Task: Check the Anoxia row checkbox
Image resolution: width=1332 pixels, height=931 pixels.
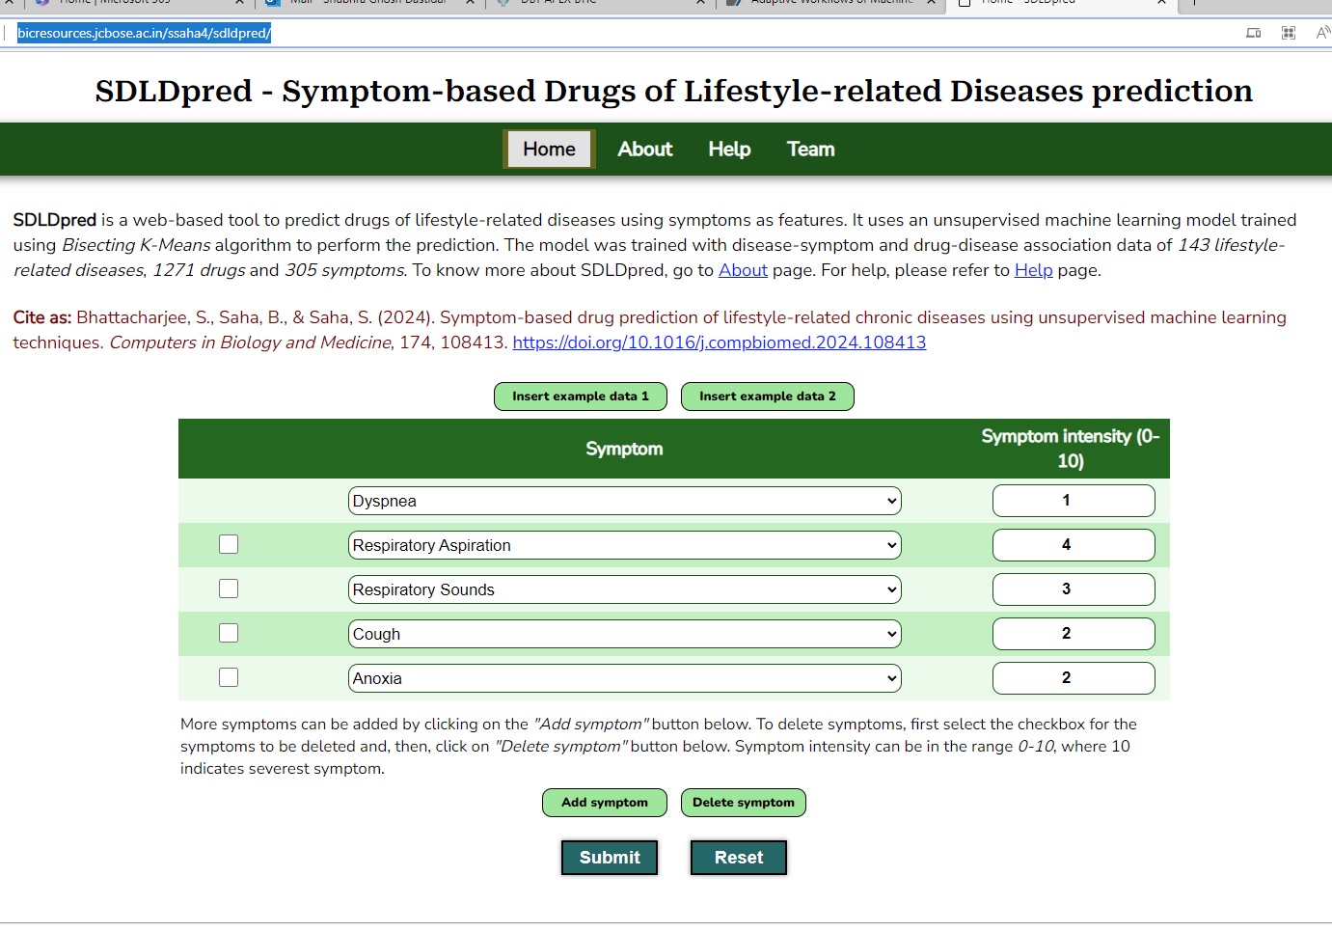Action: [x=229, y=677]
